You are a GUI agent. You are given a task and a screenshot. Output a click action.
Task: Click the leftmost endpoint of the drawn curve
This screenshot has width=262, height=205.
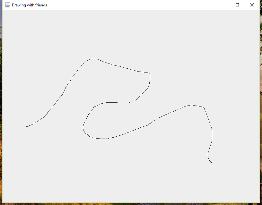tap(27, 126)
